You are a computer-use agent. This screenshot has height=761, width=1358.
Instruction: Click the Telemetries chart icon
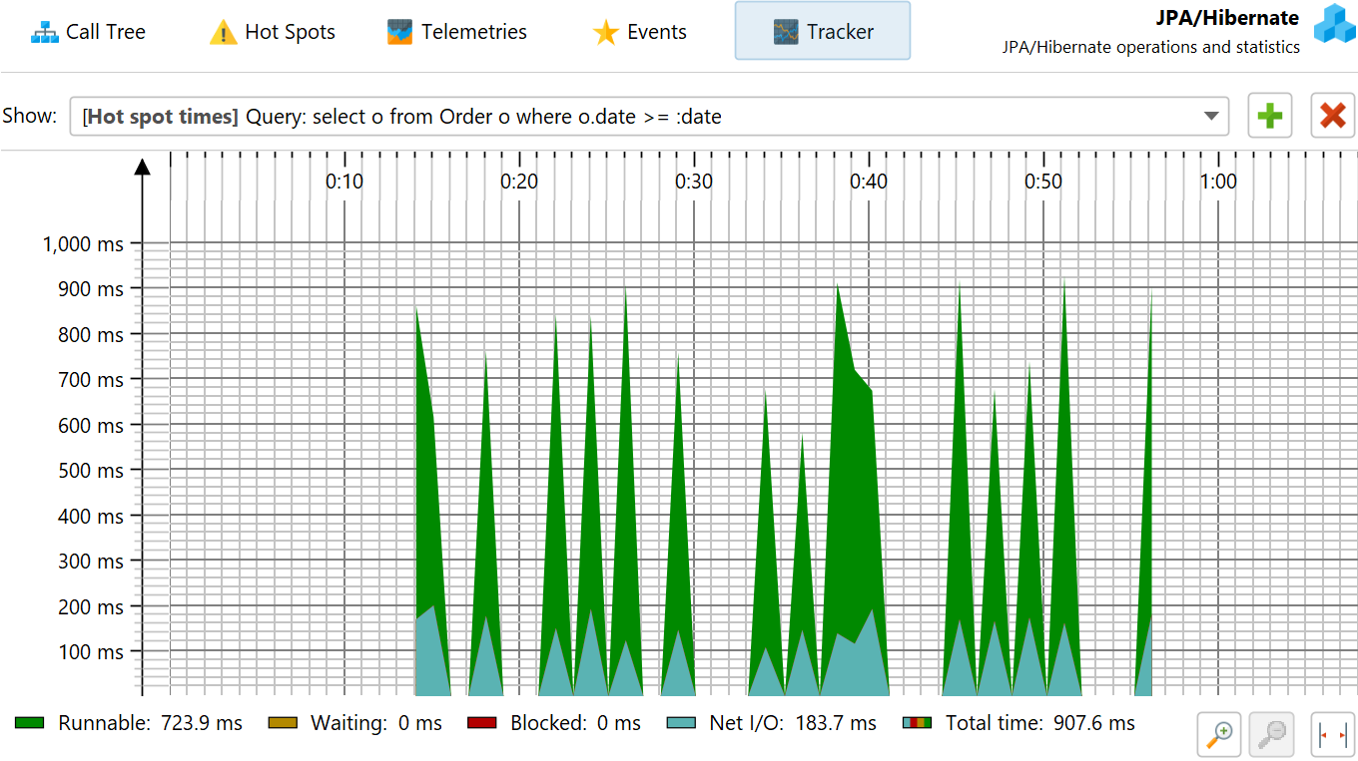(x=400, y=32)
